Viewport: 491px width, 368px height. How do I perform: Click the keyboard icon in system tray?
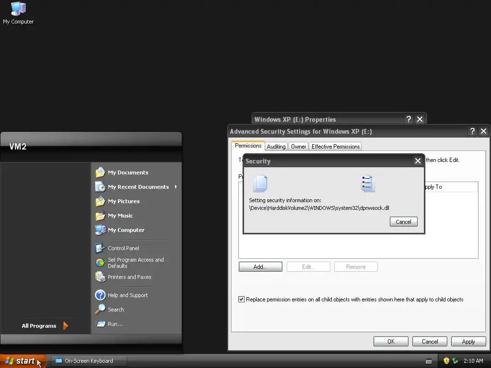[x=429, y=361]
